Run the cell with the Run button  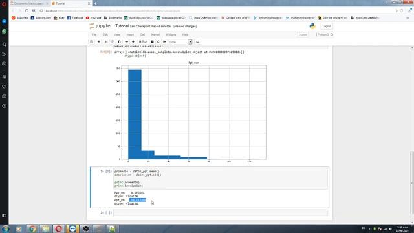(x=143, y=41)
